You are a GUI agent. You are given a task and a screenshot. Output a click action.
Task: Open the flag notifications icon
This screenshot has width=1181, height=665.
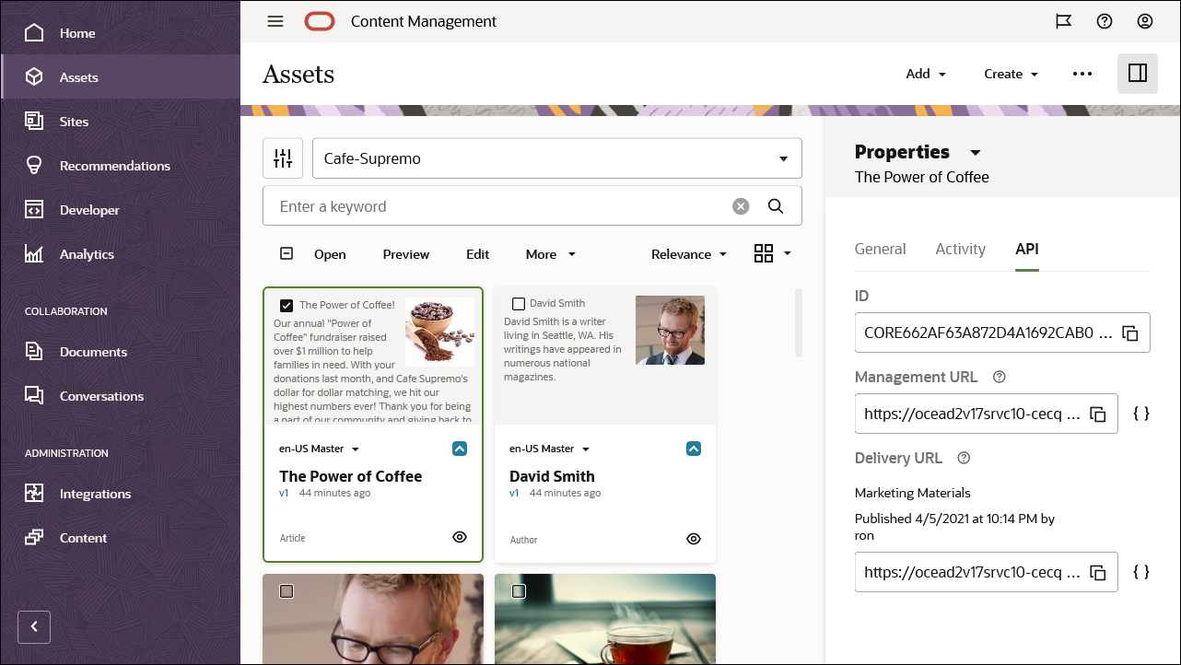(x=1063, y=21)
